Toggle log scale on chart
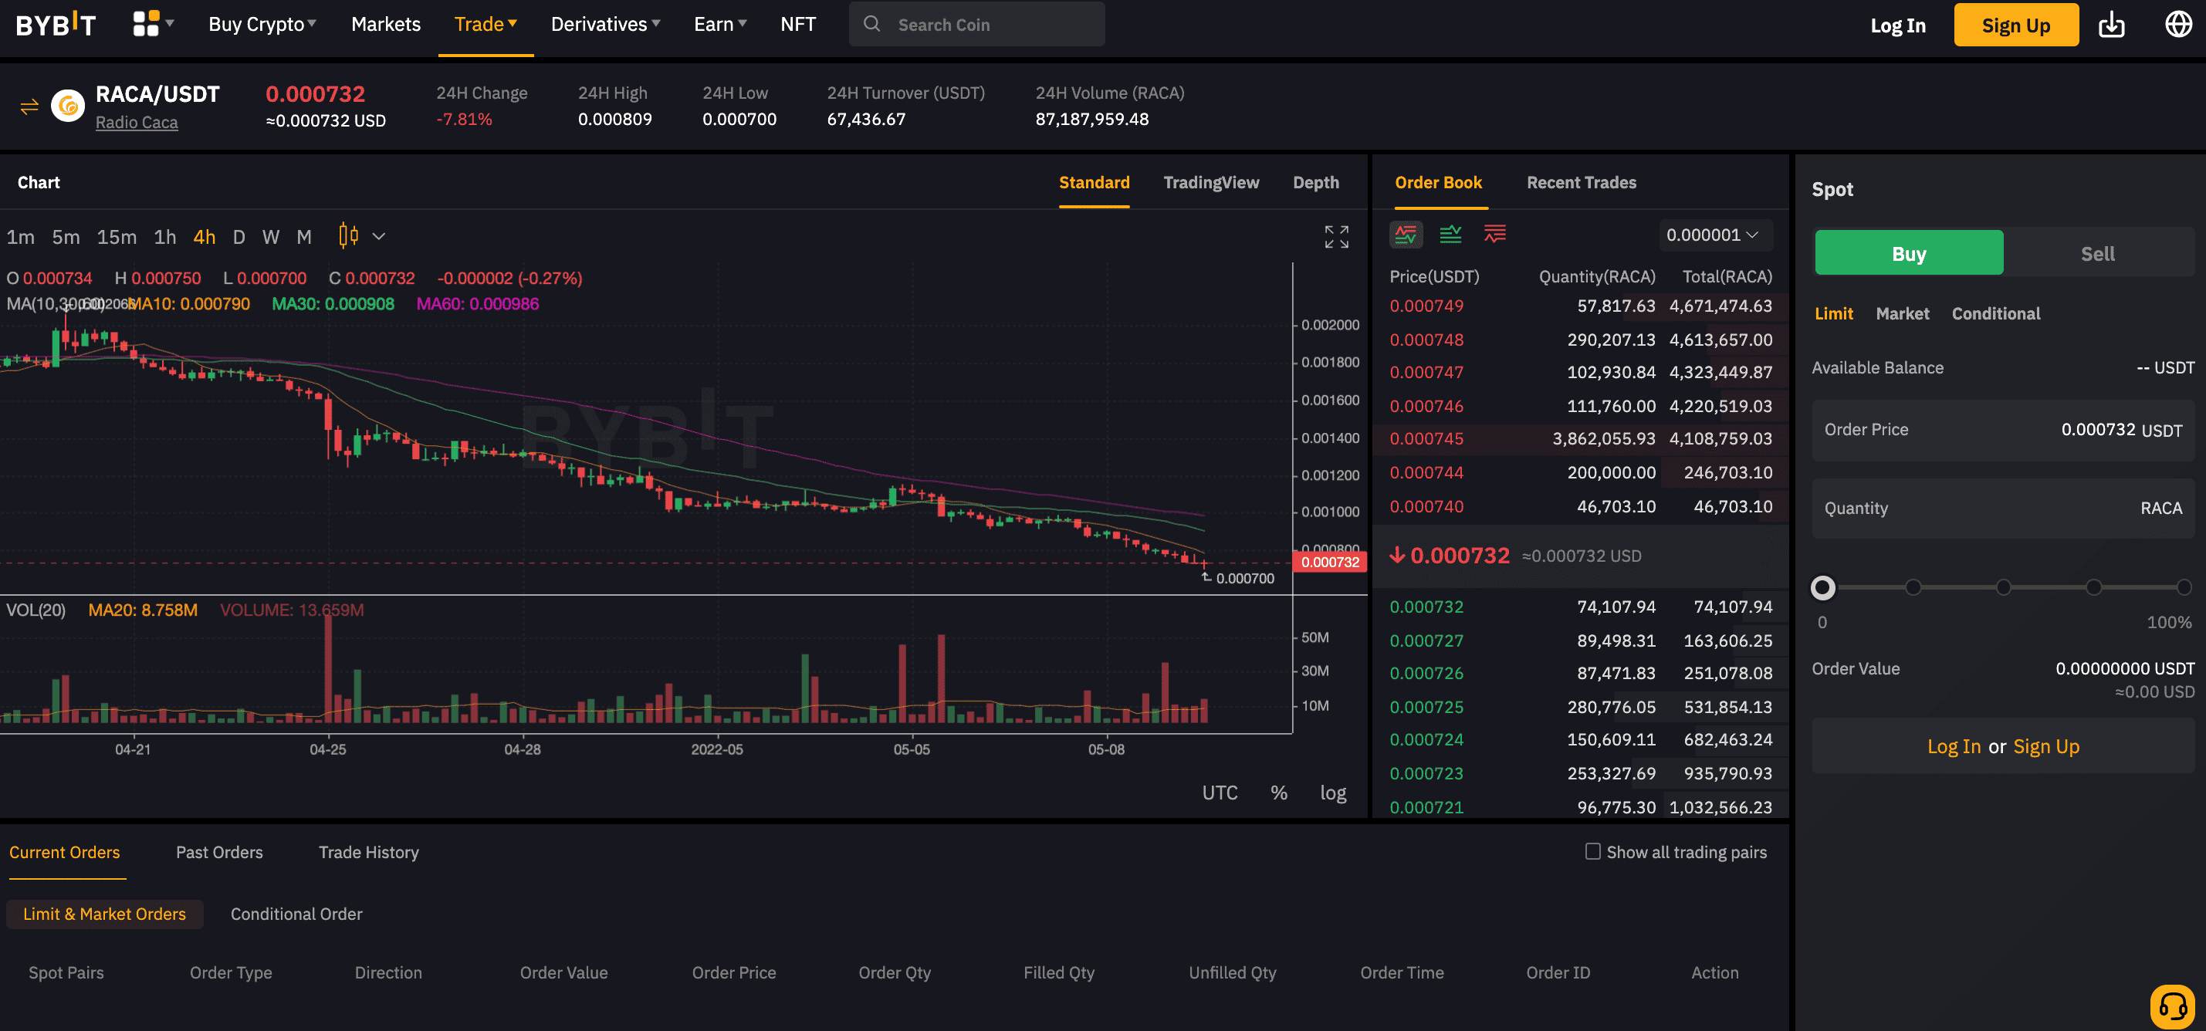 coord(1332,792)
